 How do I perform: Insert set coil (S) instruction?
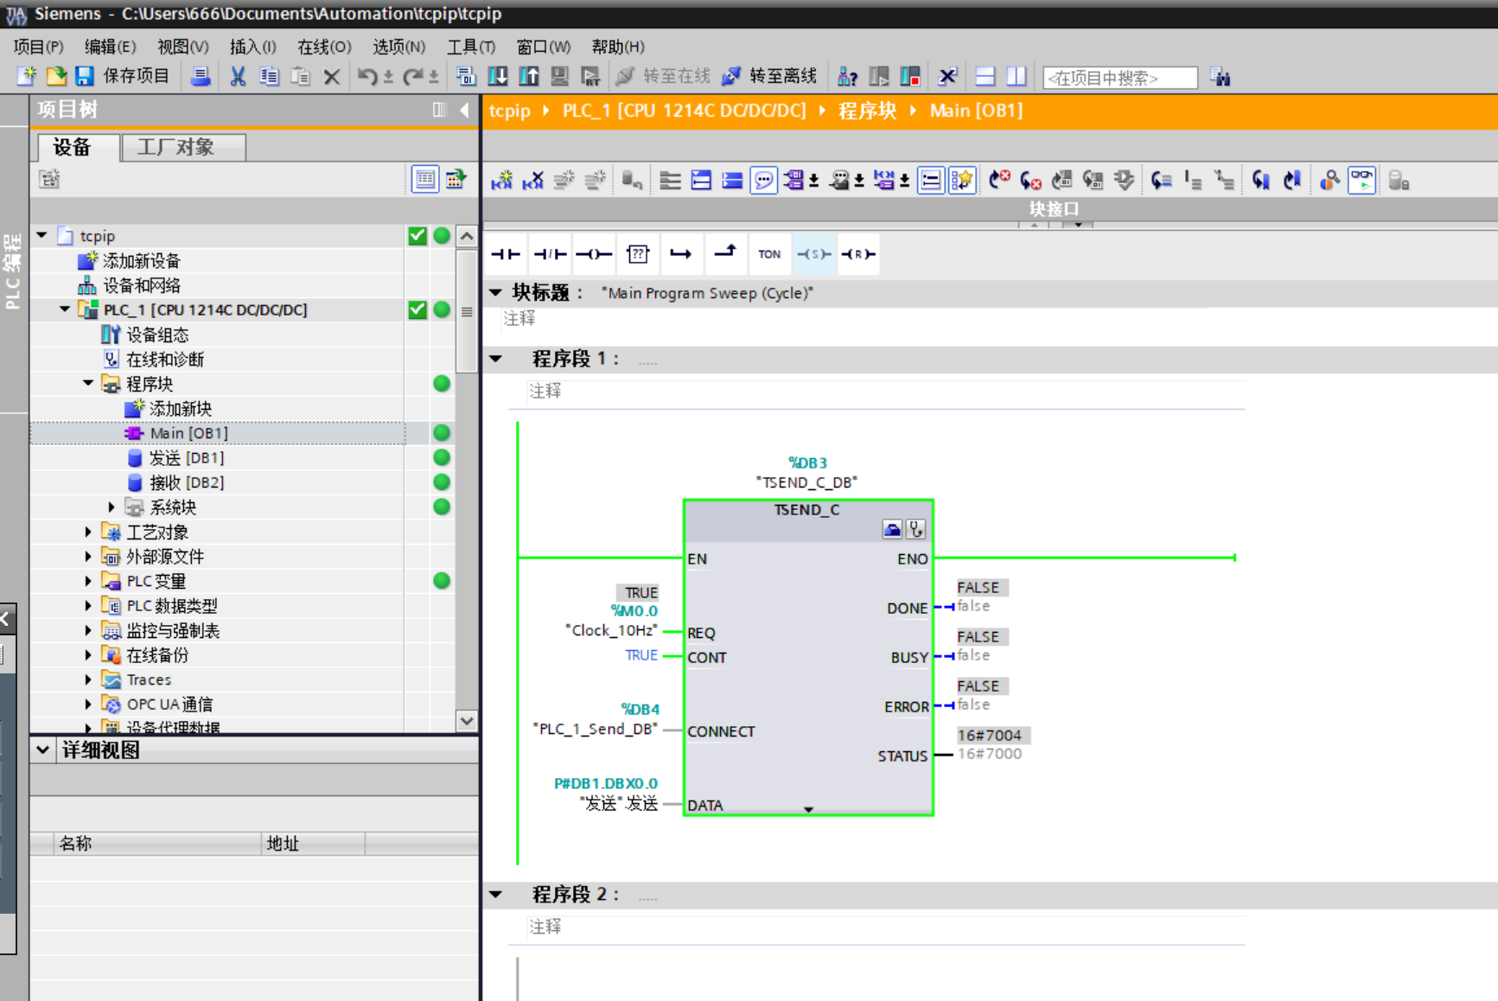click(x=813, y=254)
